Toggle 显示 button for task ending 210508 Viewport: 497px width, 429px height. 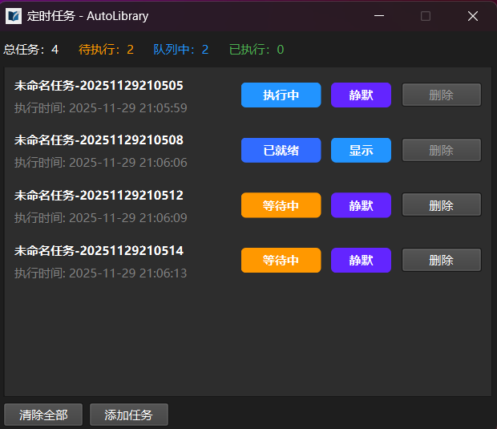[361, 151]
